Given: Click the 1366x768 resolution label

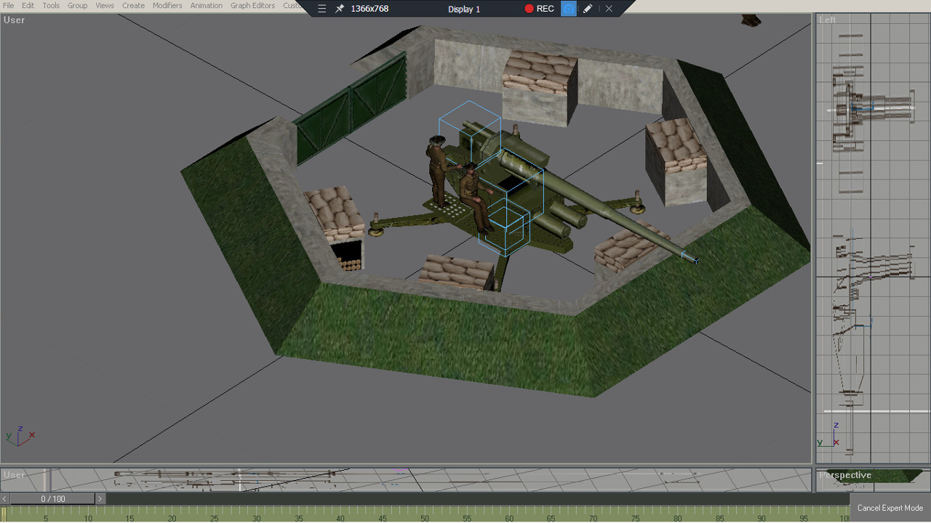Looking at the screenshot, I should click(369, 9).
